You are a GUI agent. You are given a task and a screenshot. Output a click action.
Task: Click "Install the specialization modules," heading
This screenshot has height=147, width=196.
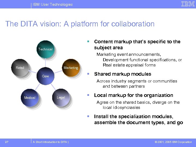[x=134, y=117]
